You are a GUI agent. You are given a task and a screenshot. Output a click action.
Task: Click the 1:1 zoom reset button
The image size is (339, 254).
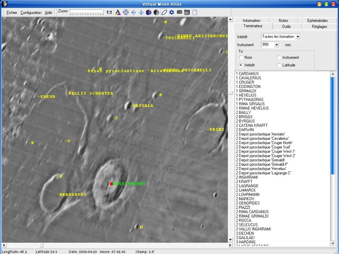pos(109,12)
